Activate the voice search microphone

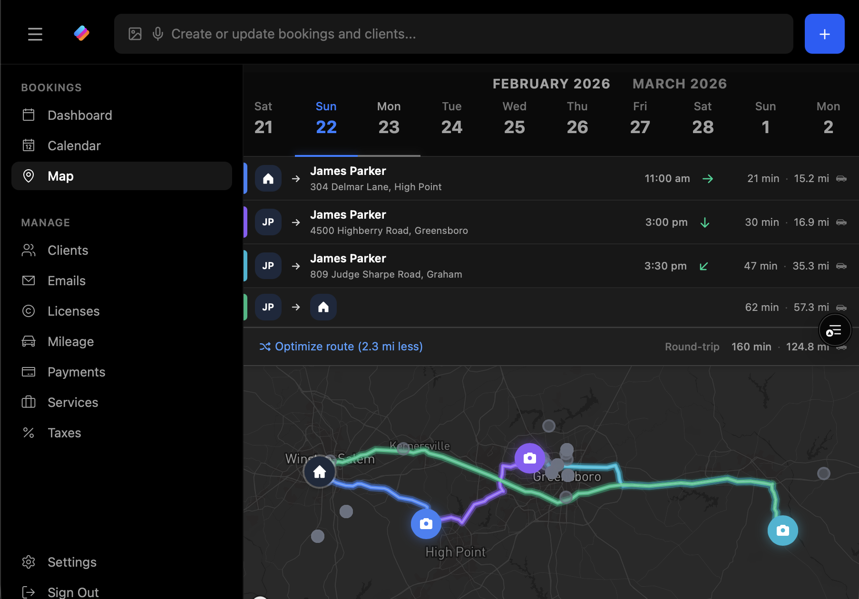click(157, 33)
